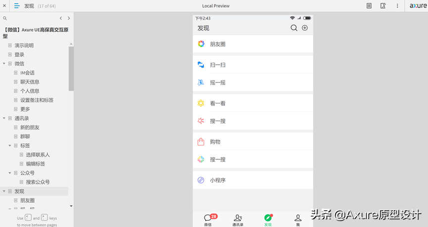Click the Local Preview title text
The height and width of the screenshot is (227, 428).
(x=216, y=6)
